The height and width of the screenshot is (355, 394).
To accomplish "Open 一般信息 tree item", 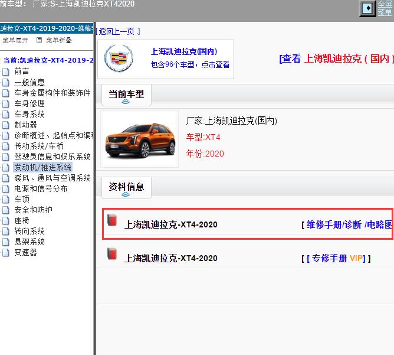I will [x=29, y=83].
